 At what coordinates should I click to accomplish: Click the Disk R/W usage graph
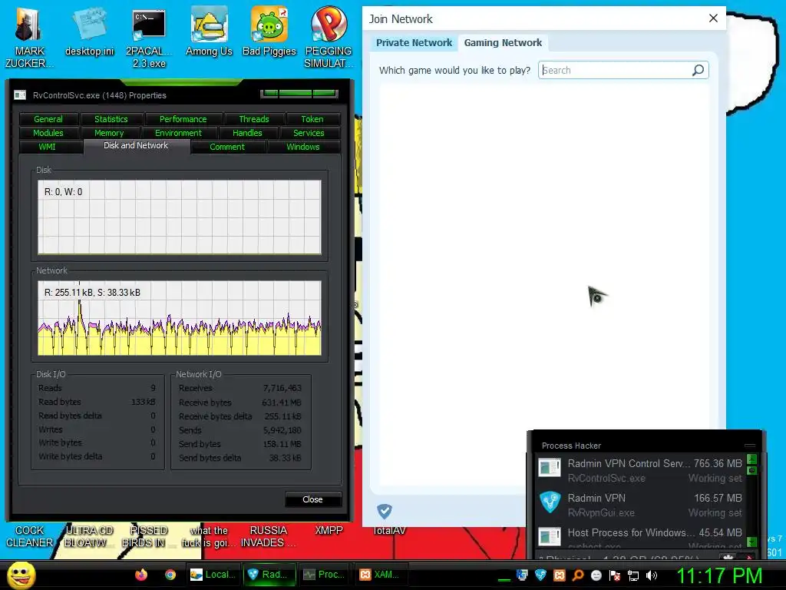(x=180, y=217)
